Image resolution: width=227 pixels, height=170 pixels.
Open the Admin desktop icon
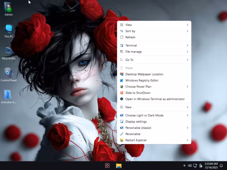tap(8, 9)
